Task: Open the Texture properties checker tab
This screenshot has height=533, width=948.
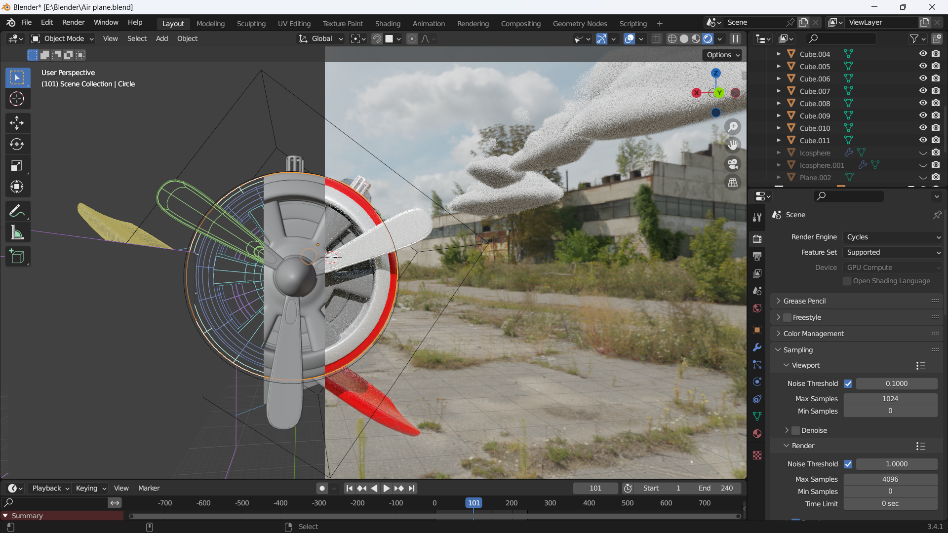Action: point(757,455)
